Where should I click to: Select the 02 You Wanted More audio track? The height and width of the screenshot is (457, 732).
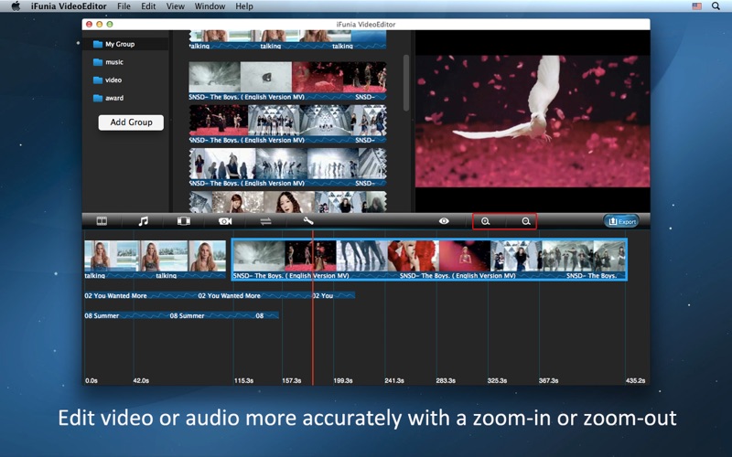click(x=220, y=295)
